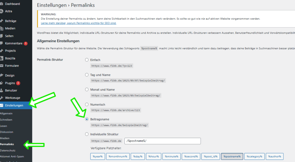The width and height of the screenshot is (295, 162).
Task: Open the Allgemein settings submenu
Action: tap(6, 113)
